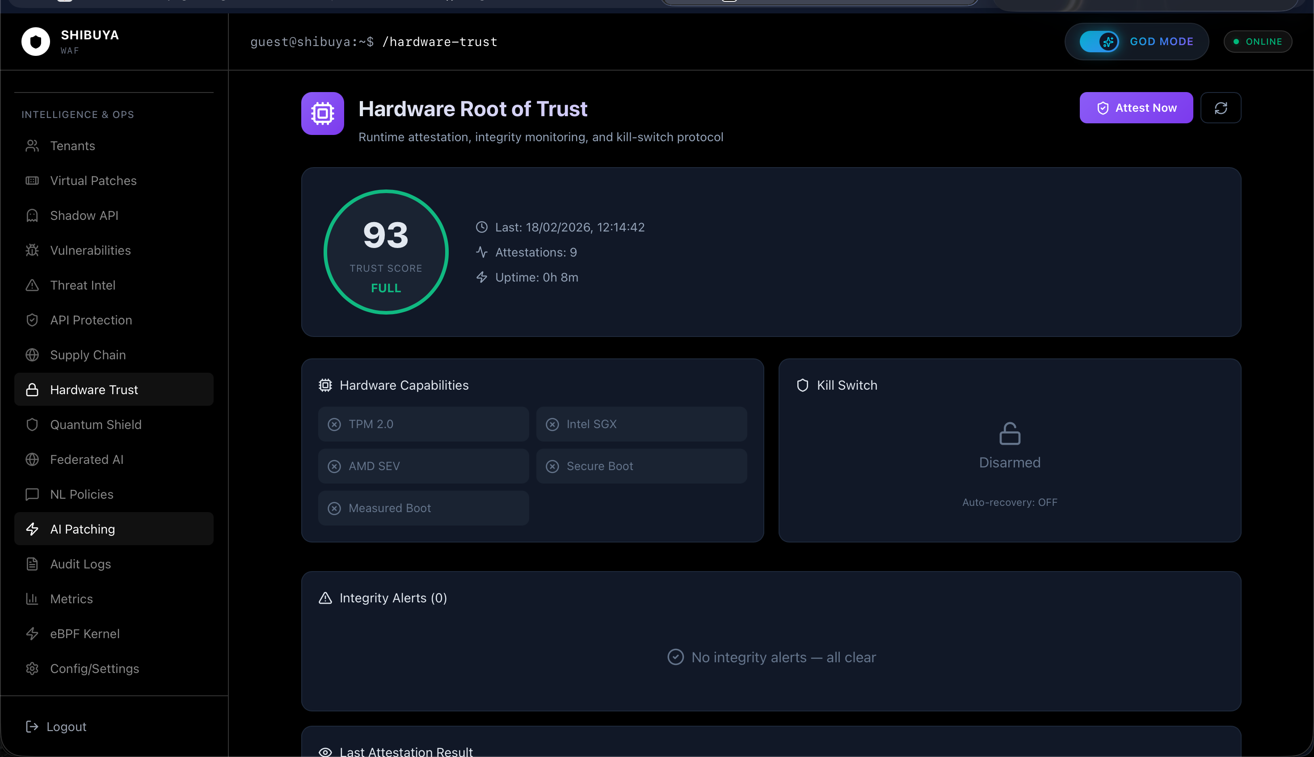Click the Config/Settings gear icon

pyautogui.click(x=32, y=668)
